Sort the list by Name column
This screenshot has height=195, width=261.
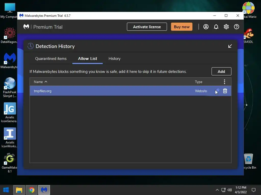(41, 82)
